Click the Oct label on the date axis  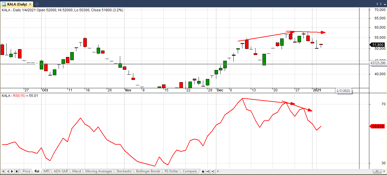click(45, 90)
